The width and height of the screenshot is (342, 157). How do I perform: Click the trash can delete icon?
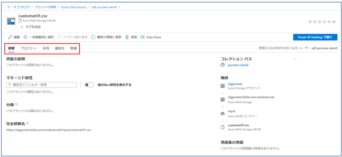click(x=127, y=37)
